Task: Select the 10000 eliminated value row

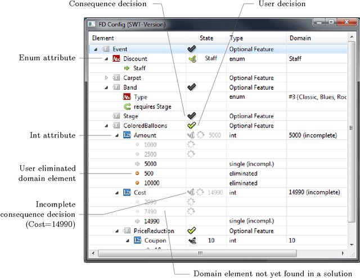Action: [152, 183]
